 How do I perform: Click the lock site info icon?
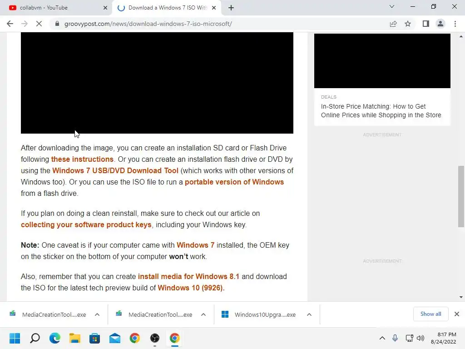(57, 24)
